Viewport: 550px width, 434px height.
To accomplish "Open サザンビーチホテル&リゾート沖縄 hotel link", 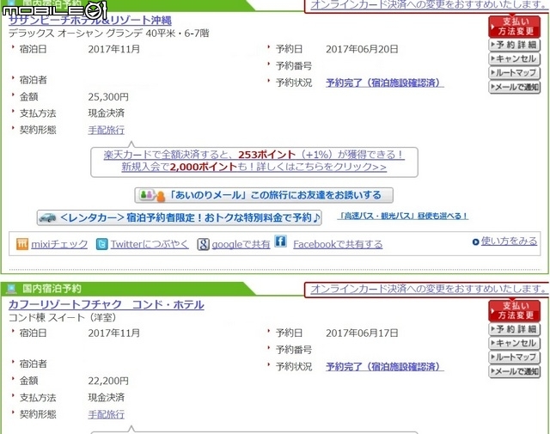I will pyautogui.click(x=90, y=21).
